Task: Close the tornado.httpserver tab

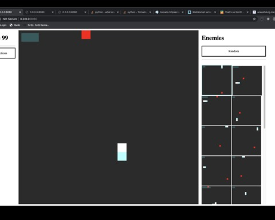Action: pyautogui.click(x=183, y=12)
